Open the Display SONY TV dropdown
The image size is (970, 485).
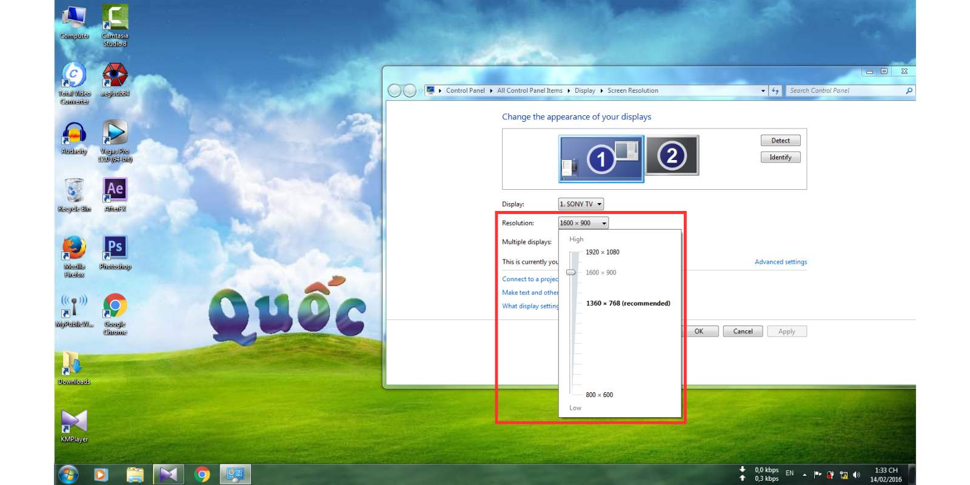point(581,204)
